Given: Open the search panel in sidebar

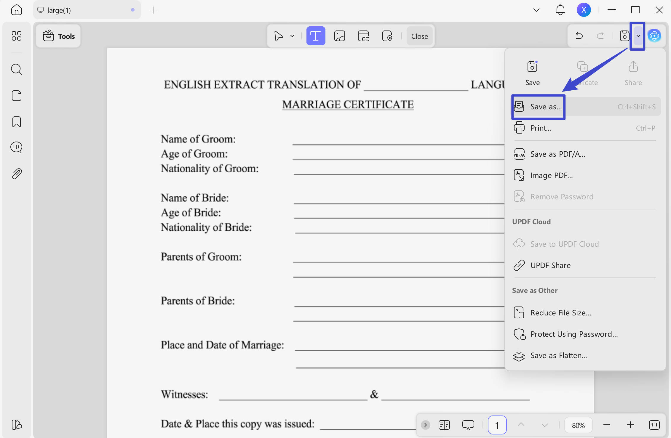Looking at the screenshot, I should [x=16, y=69].
